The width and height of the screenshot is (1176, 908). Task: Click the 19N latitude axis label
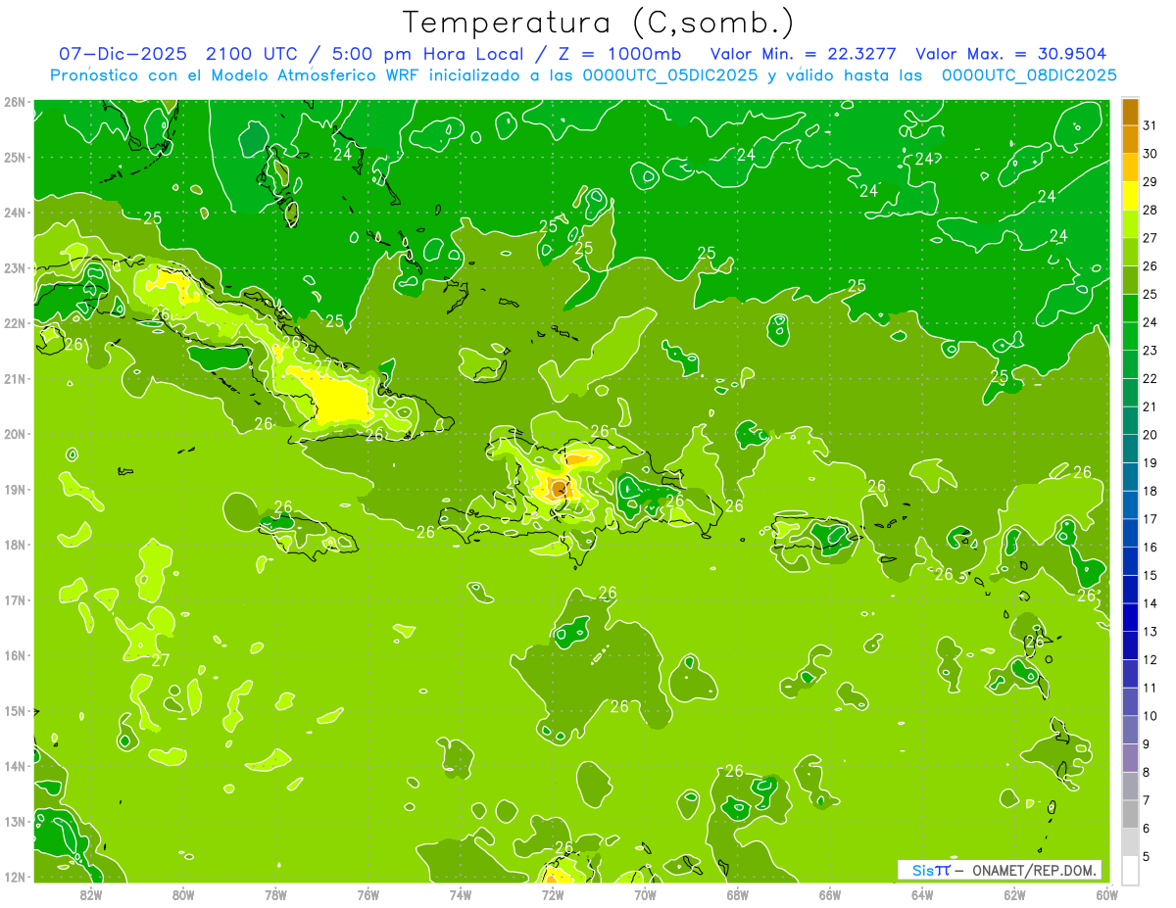[14, 490]
